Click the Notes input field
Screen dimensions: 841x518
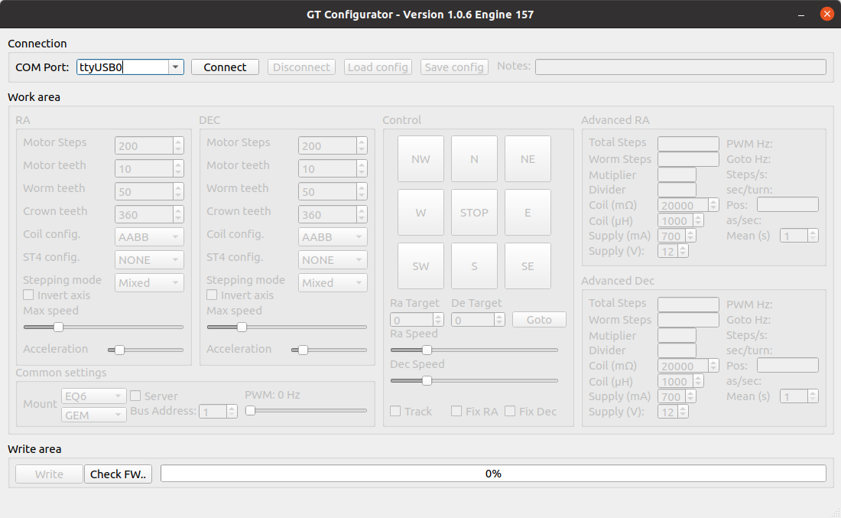pyautogui.click(x=680, y=67)
